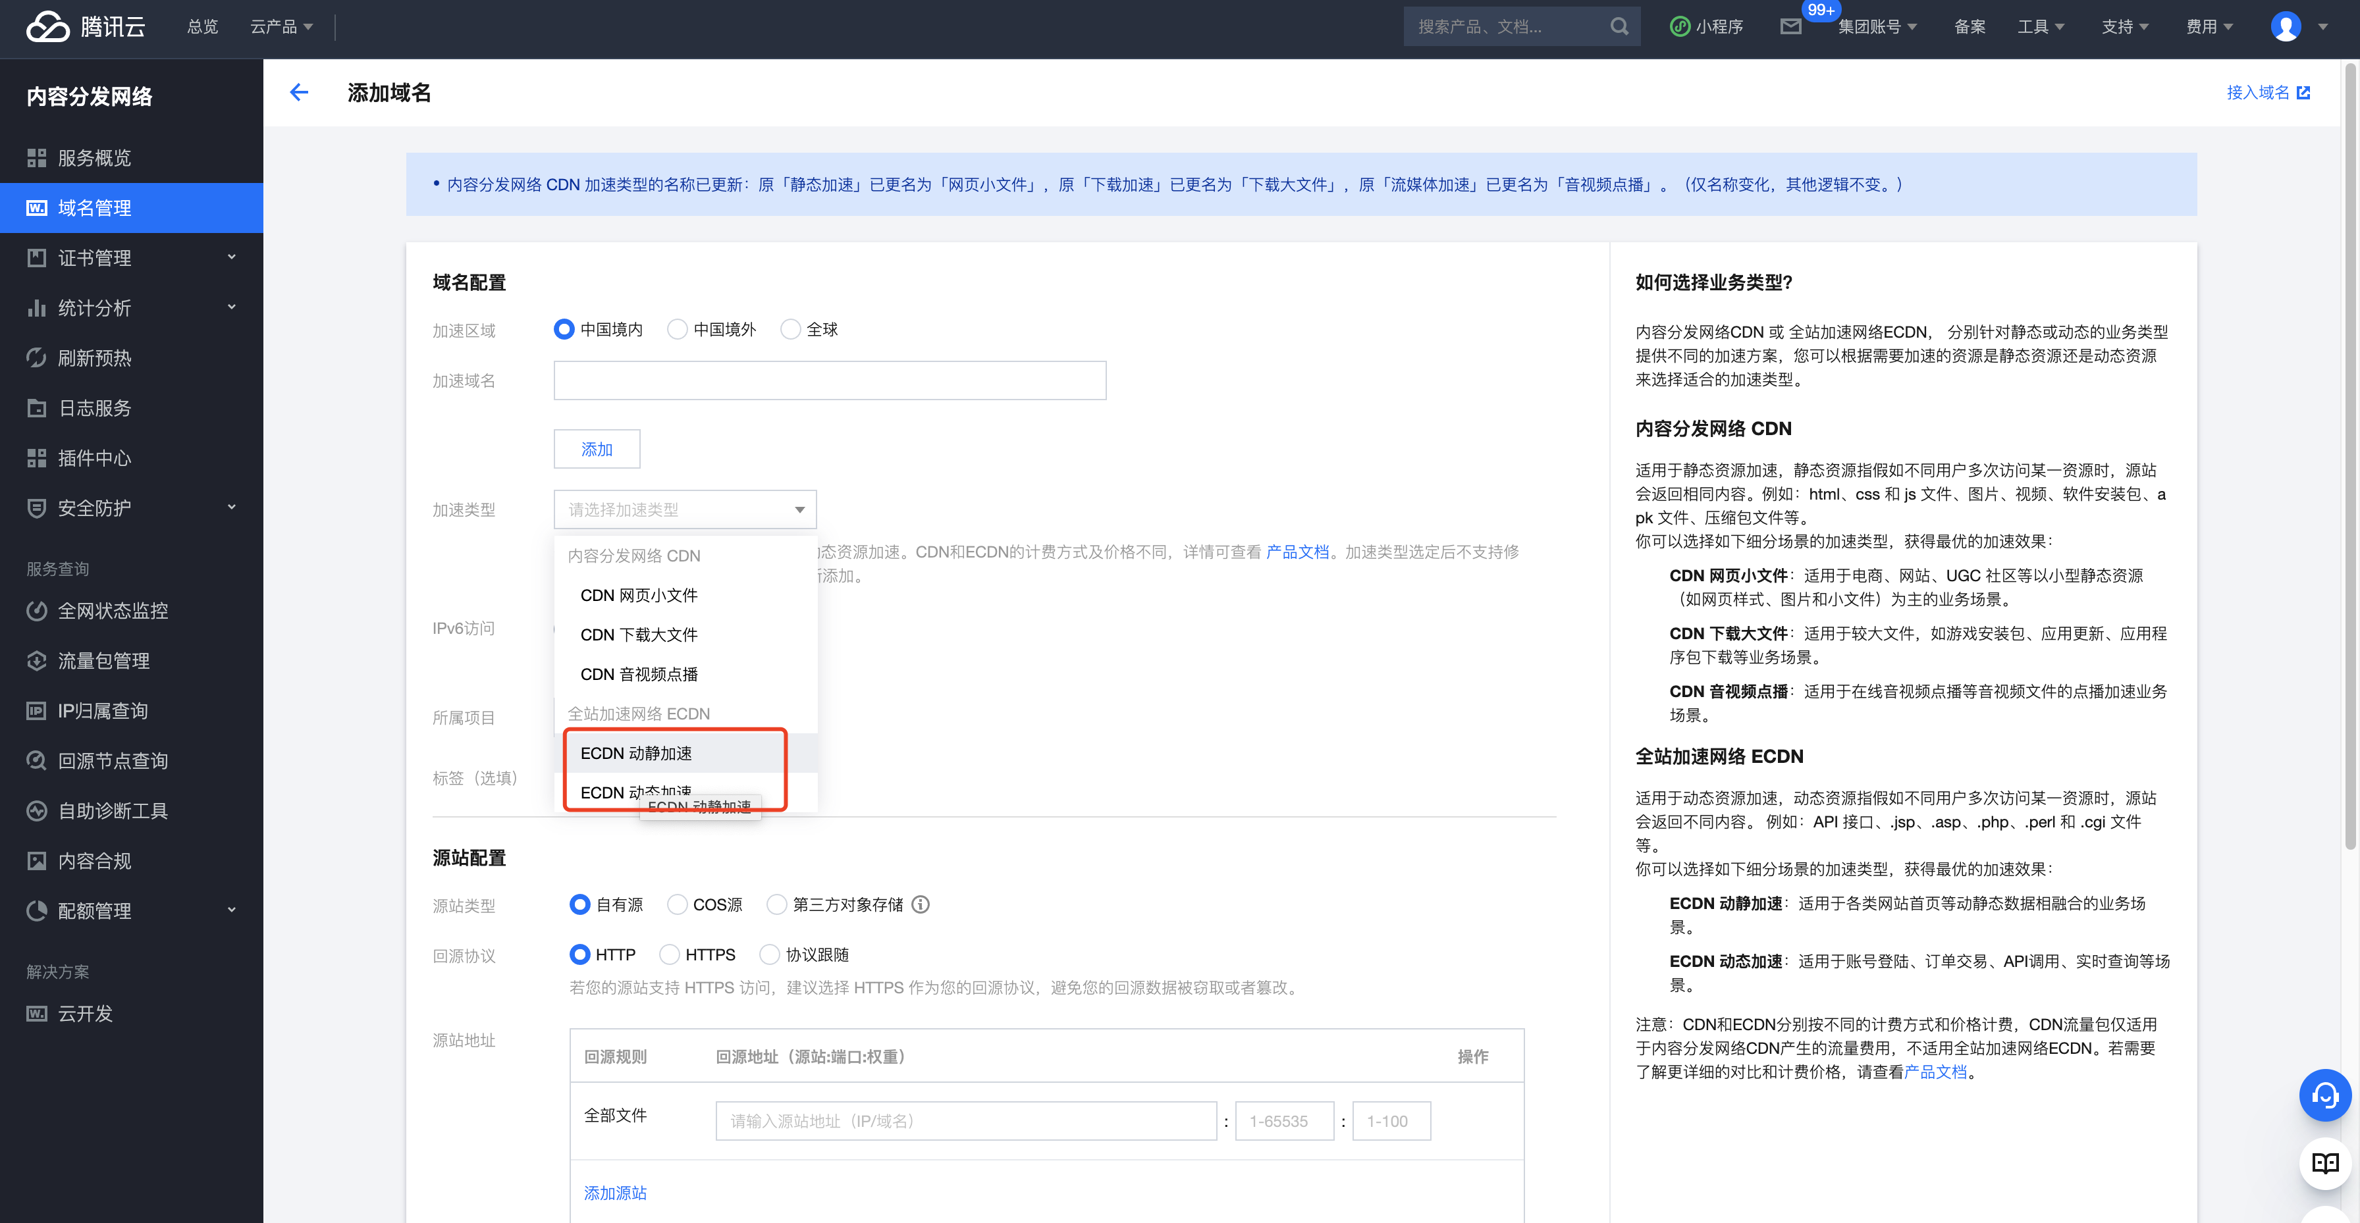Expand 统计分析 in sidebar
This screenshot has width=2360, height=1223.
pyautogui.click(x=231, y=308)
